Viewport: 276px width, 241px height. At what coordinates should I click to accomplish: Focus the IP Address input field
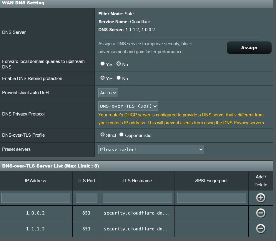coord(36,198)
